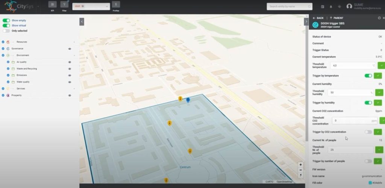Open the Profiles icon in top bar

coord(116,5)
